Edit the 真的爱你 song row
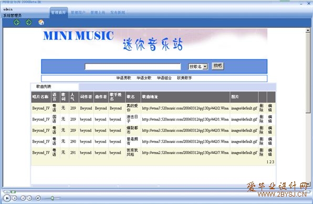This screenshot has width=313, height=204. pos(270,108)
